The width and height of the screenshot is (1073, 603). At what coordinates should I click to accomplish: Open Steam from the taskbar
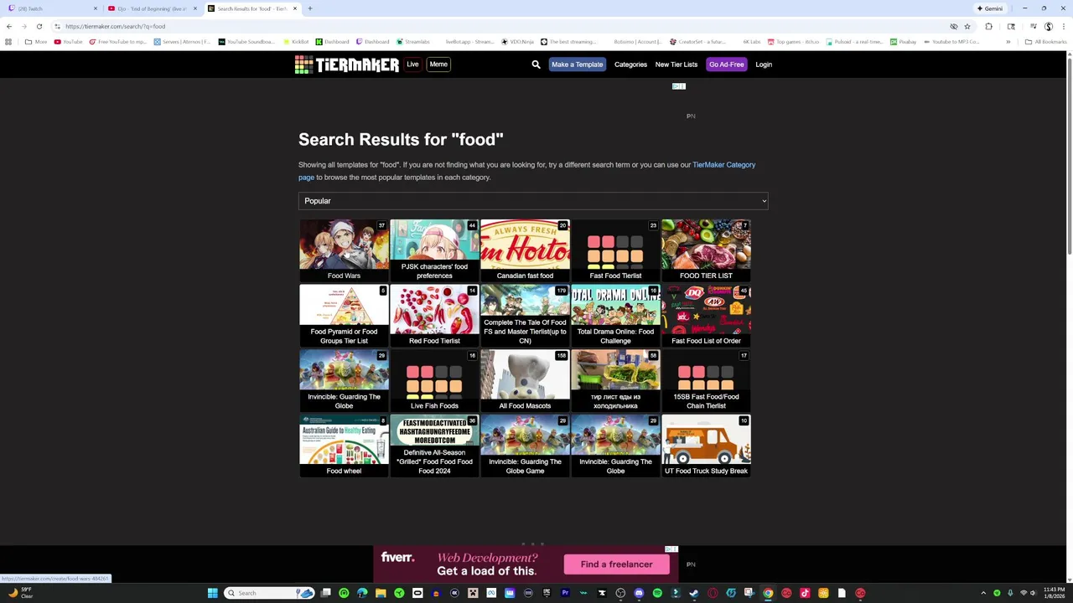(694, 593)
